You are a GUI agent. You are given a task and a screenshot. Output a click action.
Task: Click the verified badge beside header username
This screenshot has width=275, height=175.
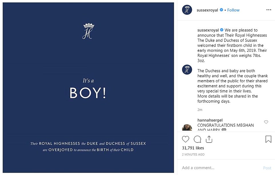click(x=221, y=10)
